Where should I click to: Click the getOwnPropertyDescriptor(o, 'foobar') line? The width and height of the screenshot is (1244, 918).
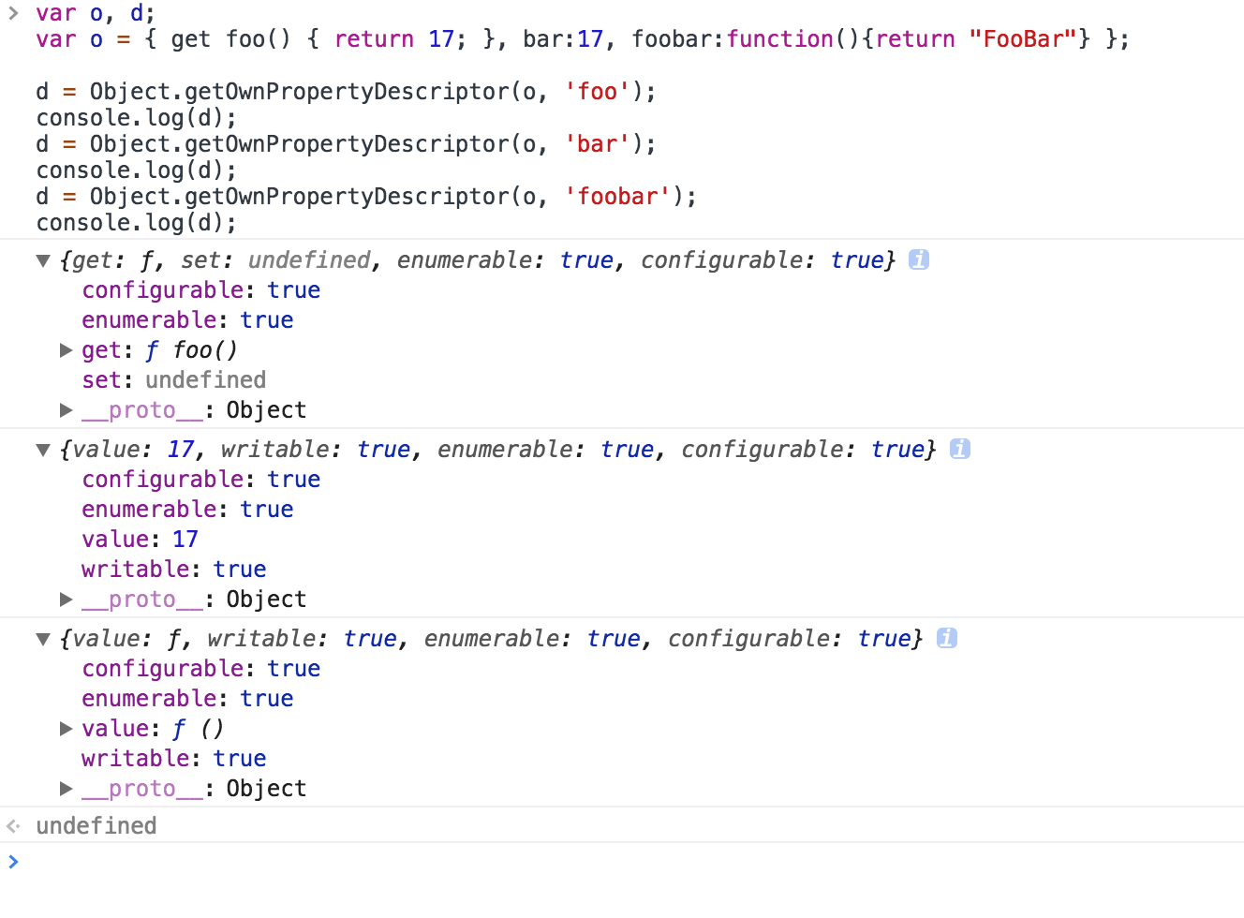366,197
